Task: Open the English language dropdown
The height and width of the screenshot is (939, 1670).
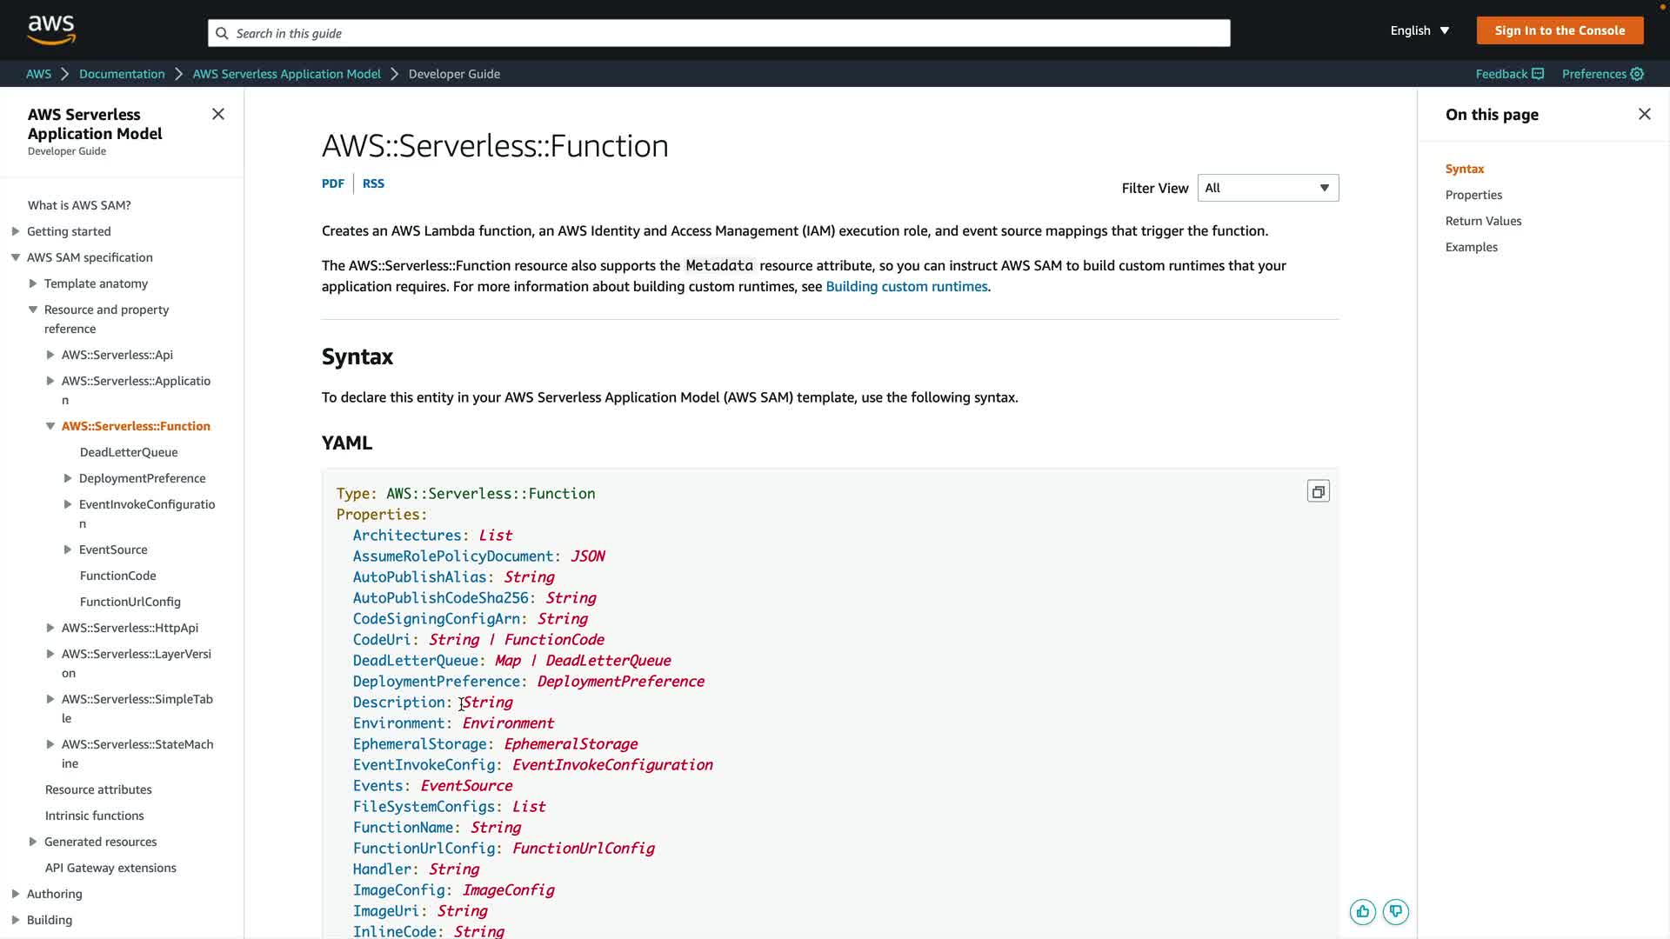Action: click(1419, 30)
